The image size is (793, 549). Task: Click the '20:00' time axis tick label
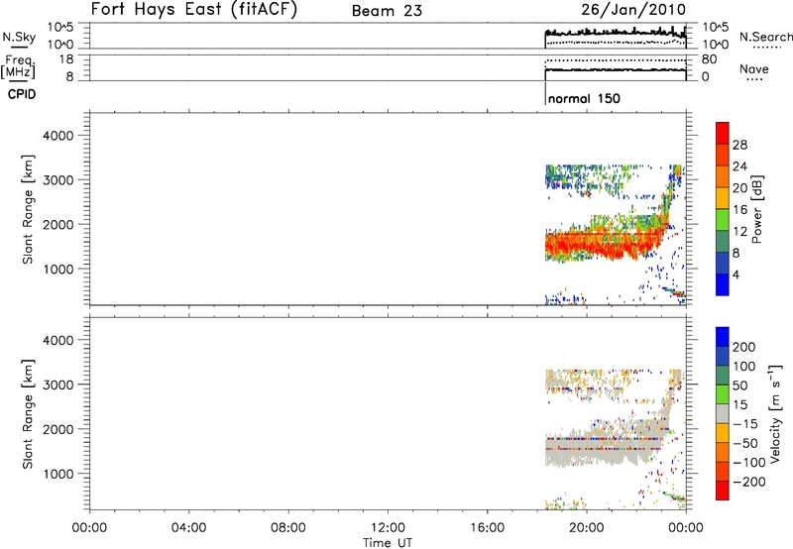tap(586, 528)
